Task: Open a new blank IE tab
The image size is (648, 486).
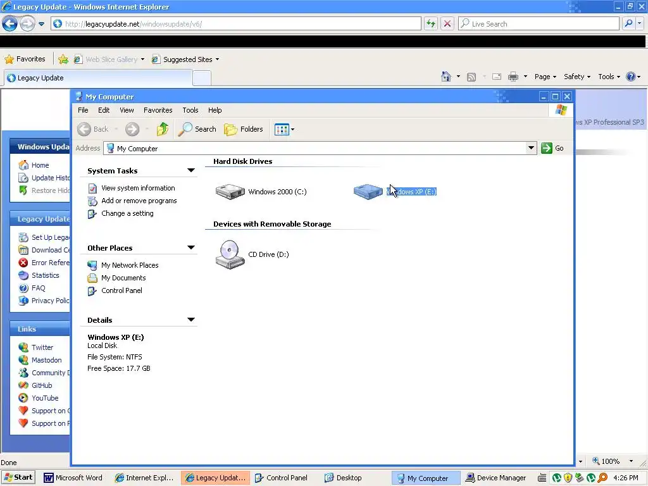Action: (202, 78)
